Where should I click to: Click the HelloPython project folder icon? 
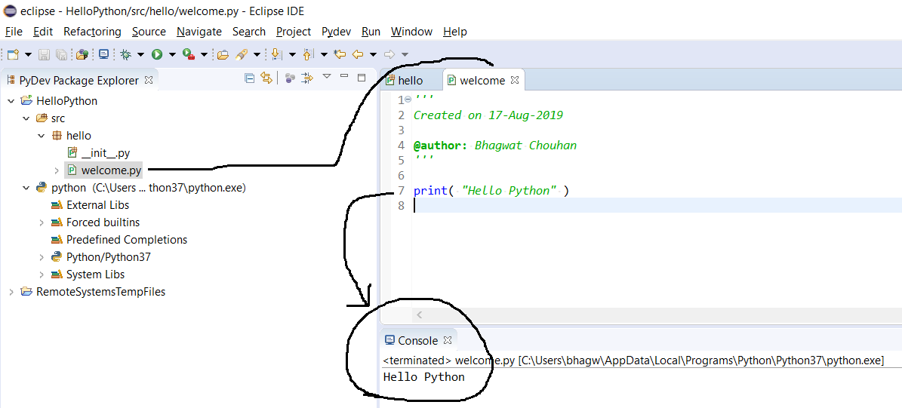point(26,101)
